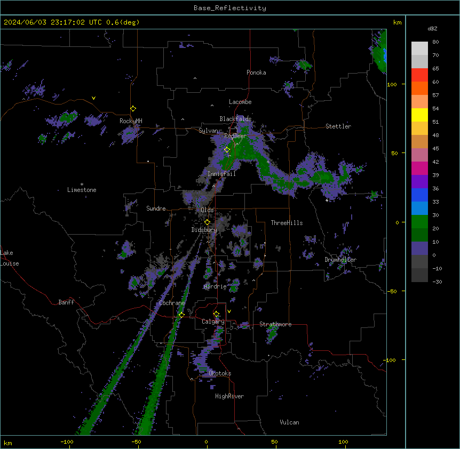Click the yellow diamond marker near RockyMH
This screenshot has height=449, width=460.
[x=133, y=109]
